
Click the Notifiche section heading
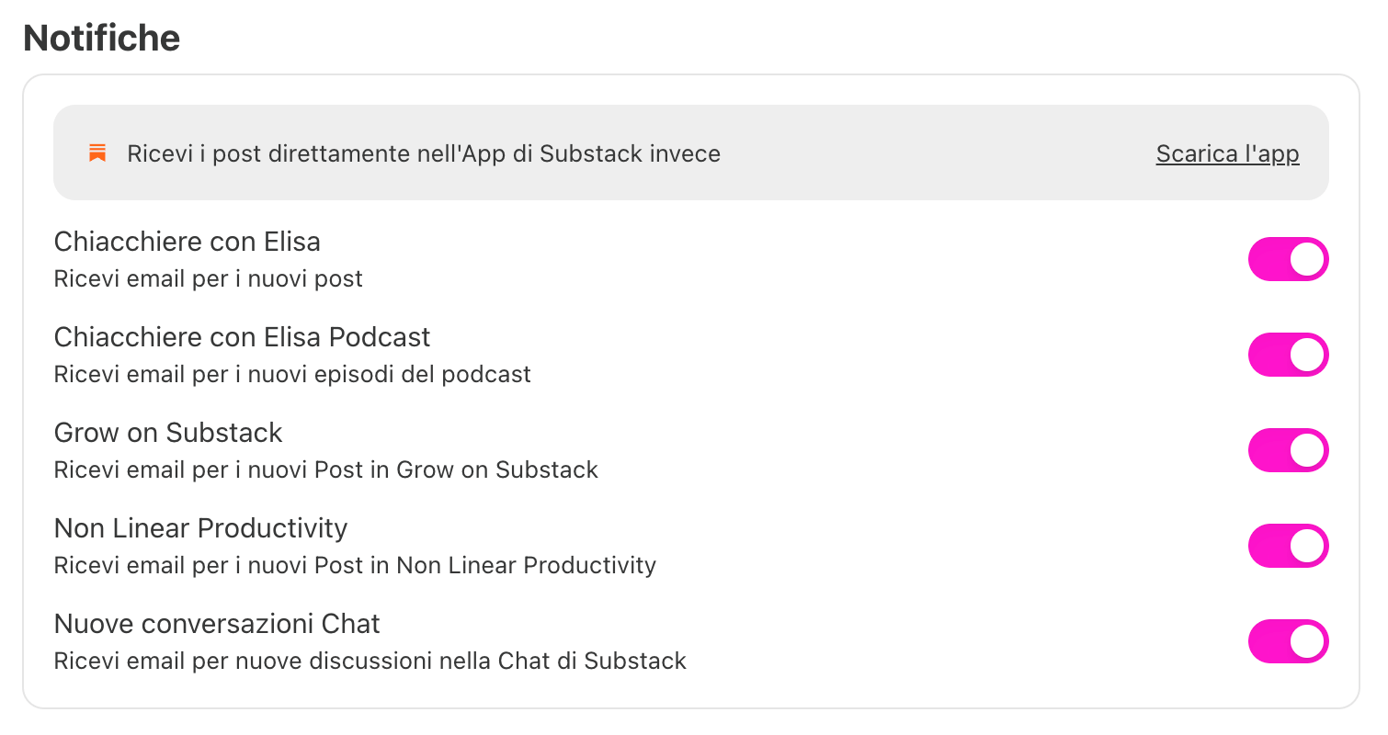(101, 38)
